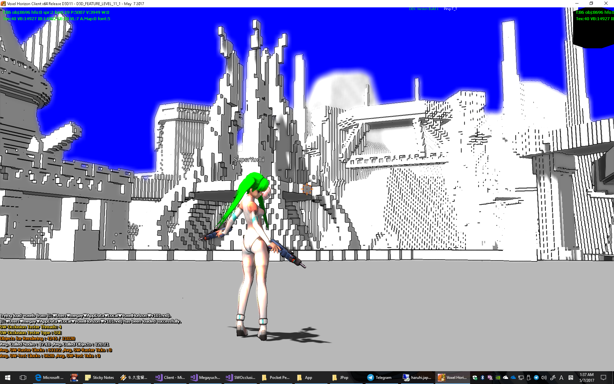614x384 pixels.
Task: Click the clock showing 1:37 AM
Action: click(x=586, y=378)
